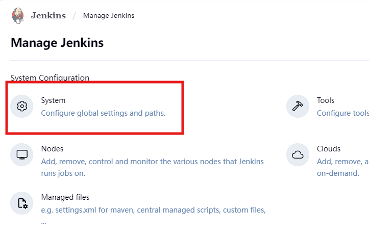Click 'Add, remove, control and monitor' nodes description
Image resolution: width=369 pixels, height=236 pixels.
coord(152,167)
